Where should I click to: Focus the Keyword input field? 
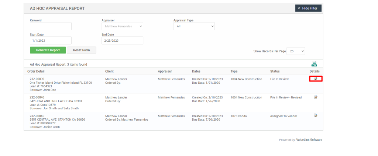click(x=51, y=26)
